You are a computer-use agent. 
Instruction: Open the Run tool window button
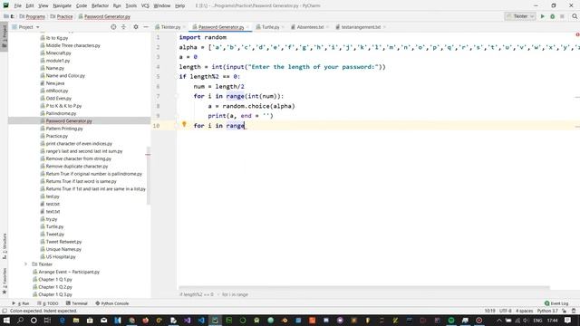20,303
